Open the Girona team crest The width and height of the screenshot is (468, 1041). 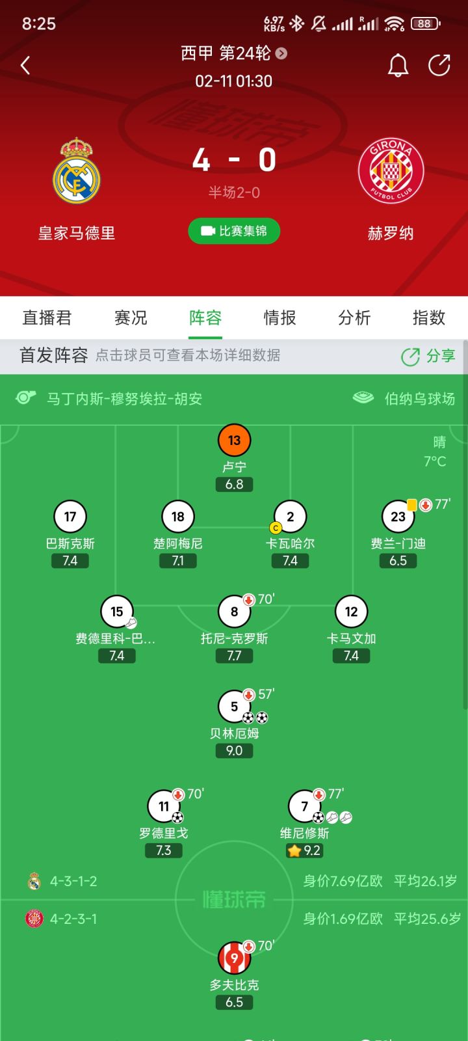391,170
